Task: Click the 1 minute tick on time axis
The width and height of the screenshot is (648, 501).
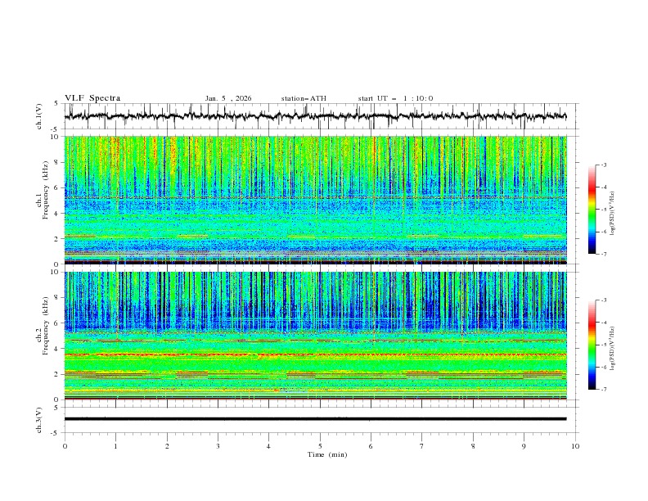Action: click(115, 445)
